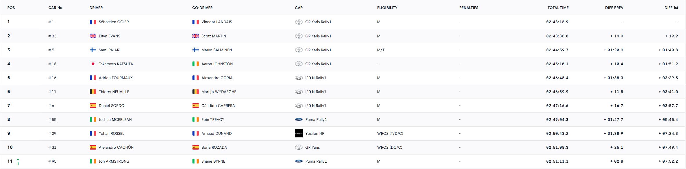Viewport: 686px width, 169px height.
Task: Click the Japanese flag beside Takamoto KATSUTA
Action: [x=93, y=64]
